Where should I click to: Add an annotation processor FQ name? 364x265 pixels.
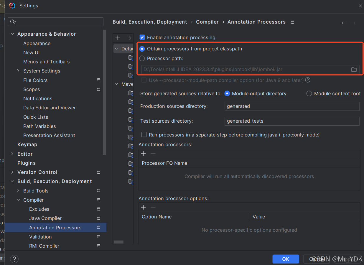144,154
